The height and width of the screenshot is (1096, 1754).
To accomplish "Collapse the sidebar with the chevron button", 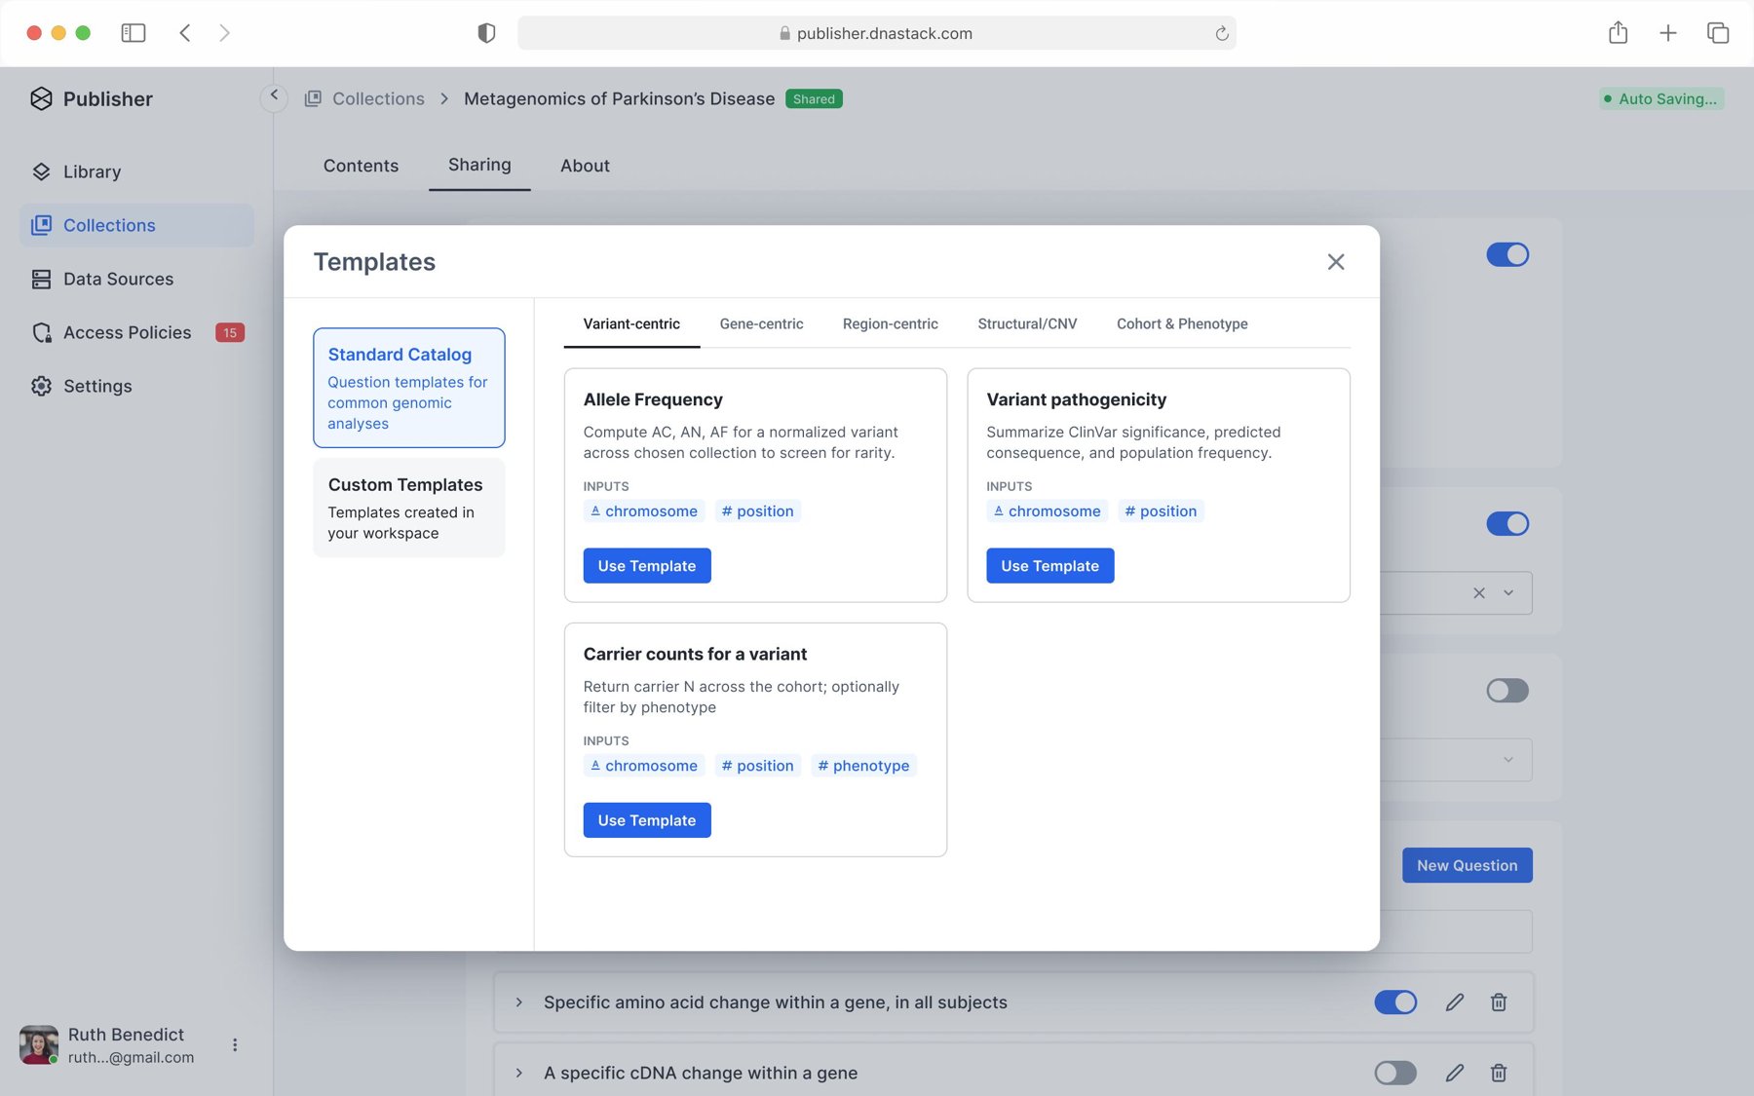I will coord(274,95).
